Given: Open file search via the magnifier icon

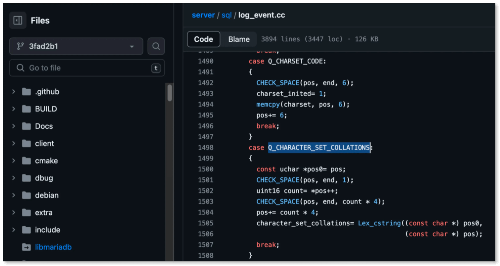Looking at the screenshot, I should [x=156, y=46].
